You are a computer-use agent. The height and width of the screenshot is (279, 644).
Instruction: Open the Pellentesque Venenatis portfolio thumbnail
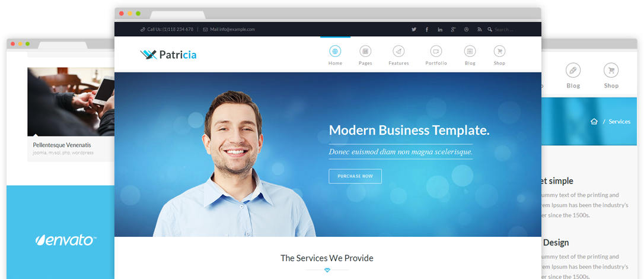(x=71, y=102)
